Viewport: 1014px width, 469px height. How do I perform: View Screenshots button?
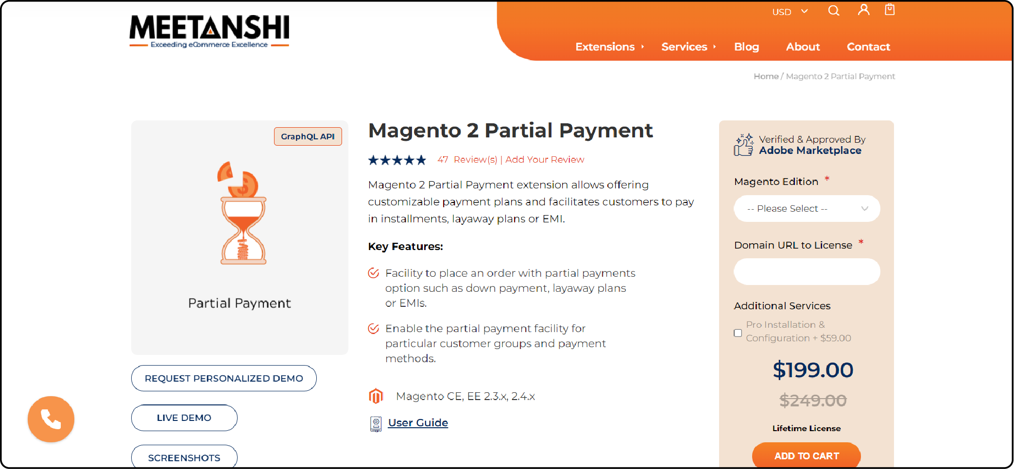pyautogui.click(x=184, y=457)
